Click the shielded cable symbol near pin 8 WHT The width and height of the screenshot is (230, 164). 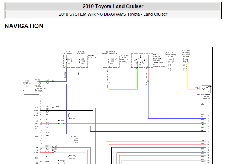pos(72,116)
